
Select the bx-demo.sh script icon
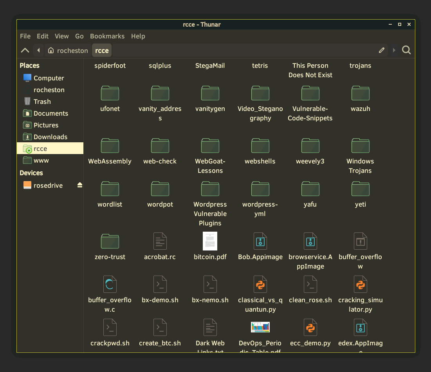click(x=160, y=284)
